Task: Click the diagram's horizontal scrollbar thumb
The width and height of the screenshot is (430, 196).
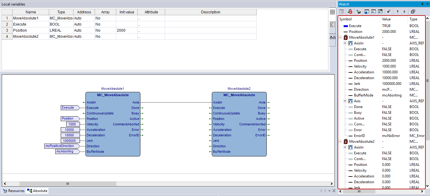Action: click(x=68, y=184)
